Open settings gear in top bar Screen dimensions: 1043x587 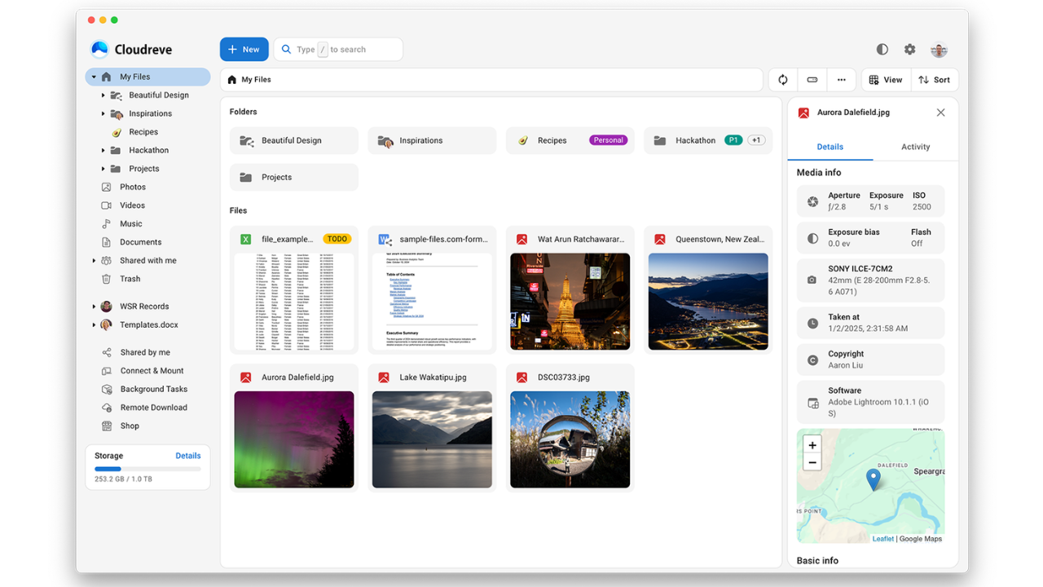tap(910, 50)
